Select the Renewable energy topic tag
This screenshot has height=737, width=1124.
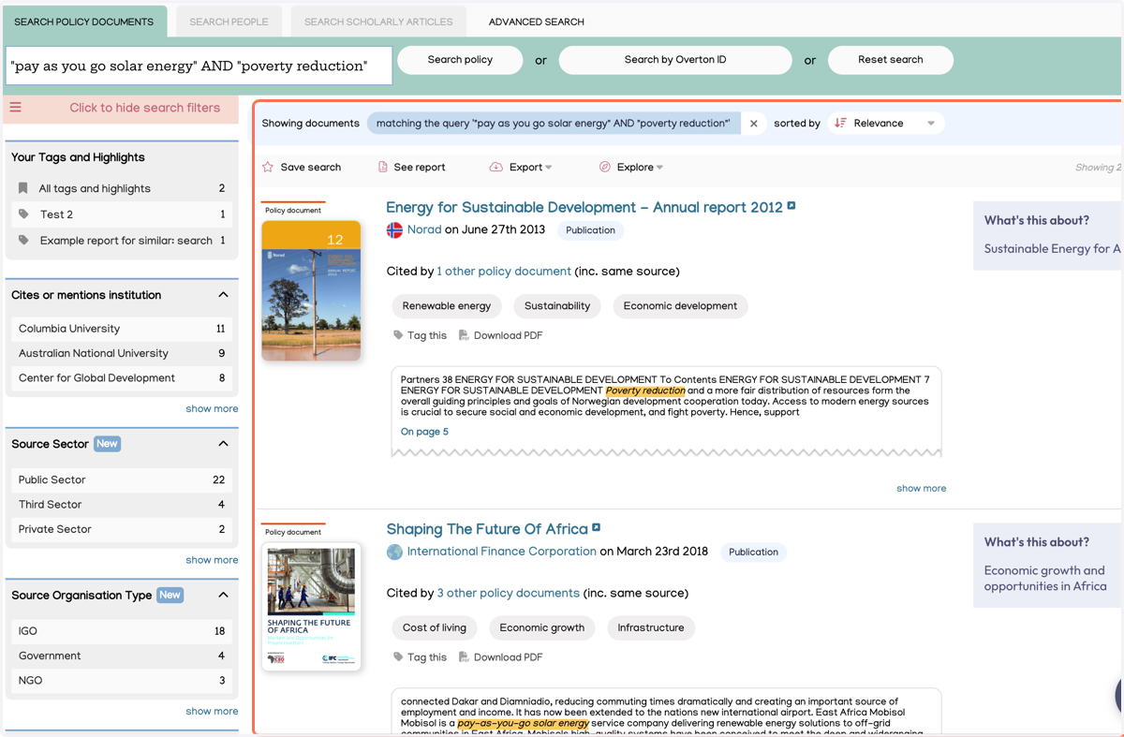click(447, 306)
